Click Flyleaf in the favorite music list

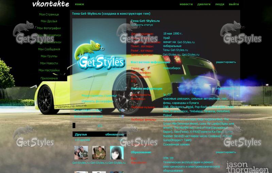pos(167,115)
